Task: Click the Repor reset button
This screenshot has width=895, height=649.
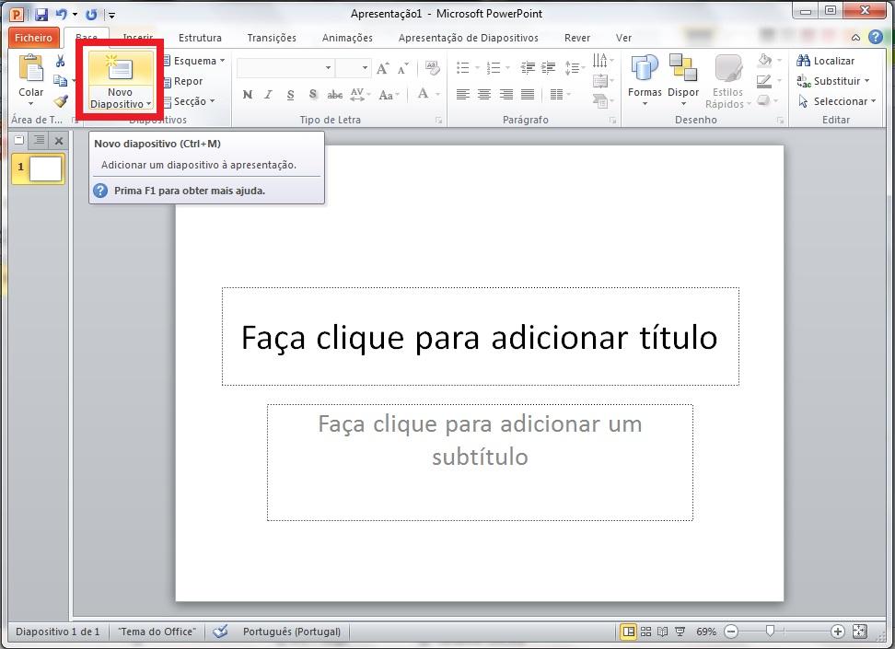Action: point(183,81)
